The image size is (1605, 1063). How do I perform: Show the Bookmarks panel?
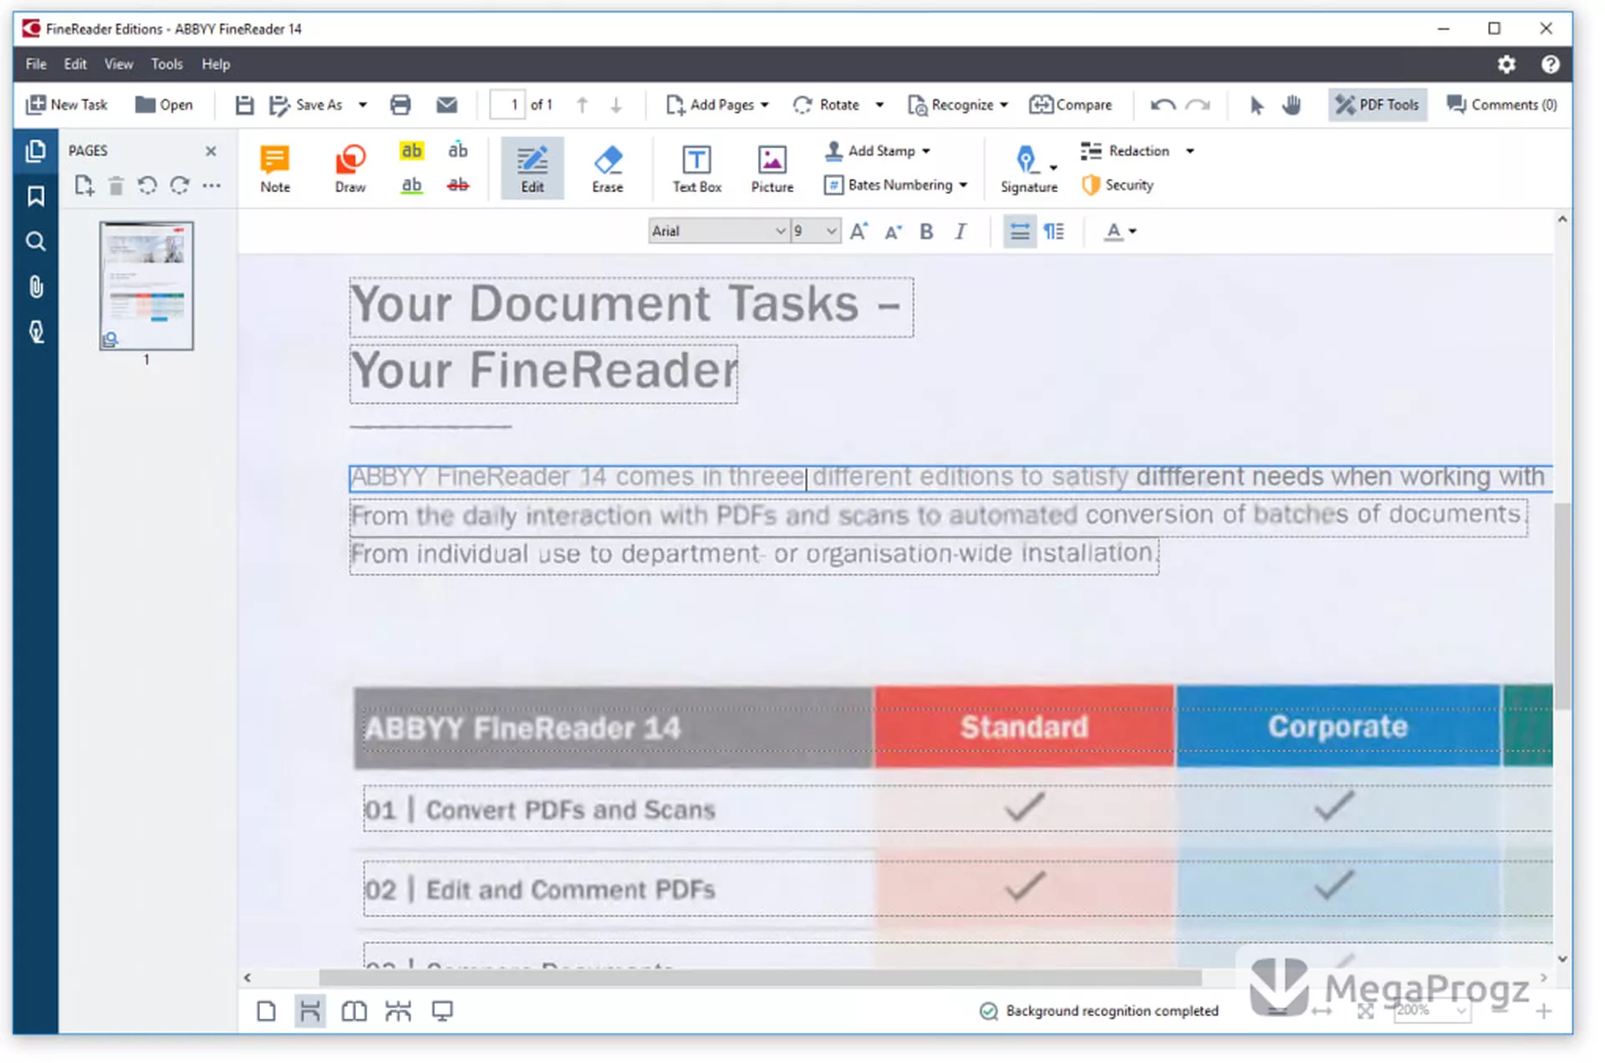pyautogui.click(x=35, y=196)
